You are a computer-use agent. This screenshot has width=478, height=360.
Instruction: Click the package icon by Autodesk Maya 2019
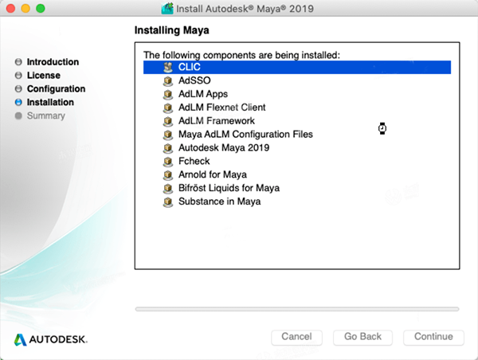pyautogui.click(x=167, y=148)
